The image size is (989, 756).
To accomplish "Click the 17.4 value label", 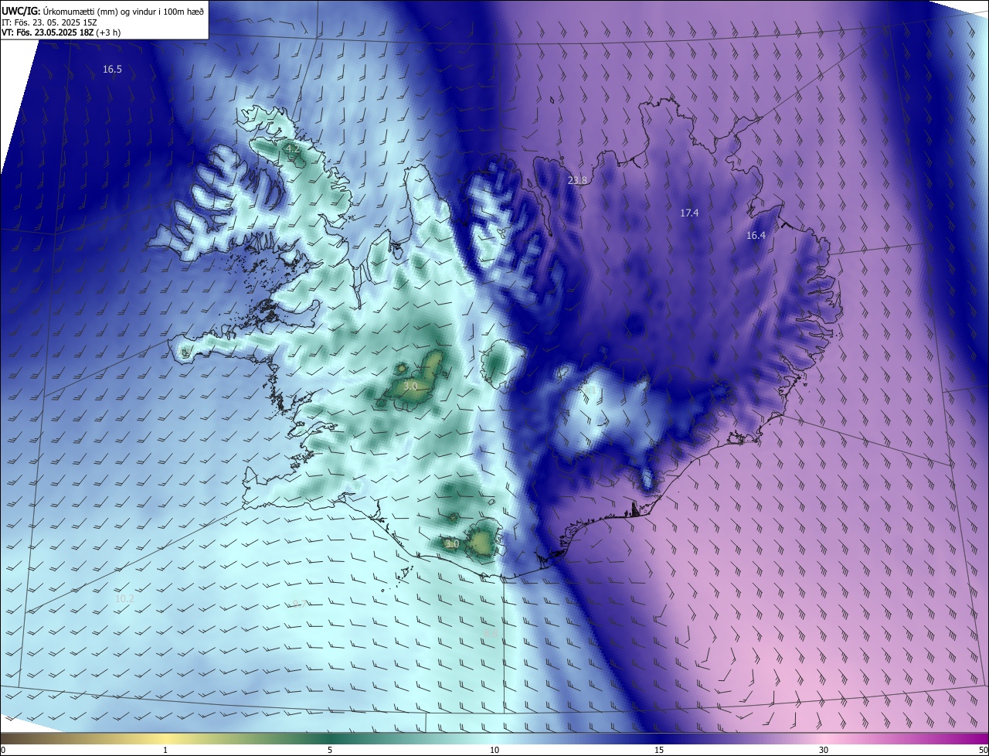I will click(689, 213).
